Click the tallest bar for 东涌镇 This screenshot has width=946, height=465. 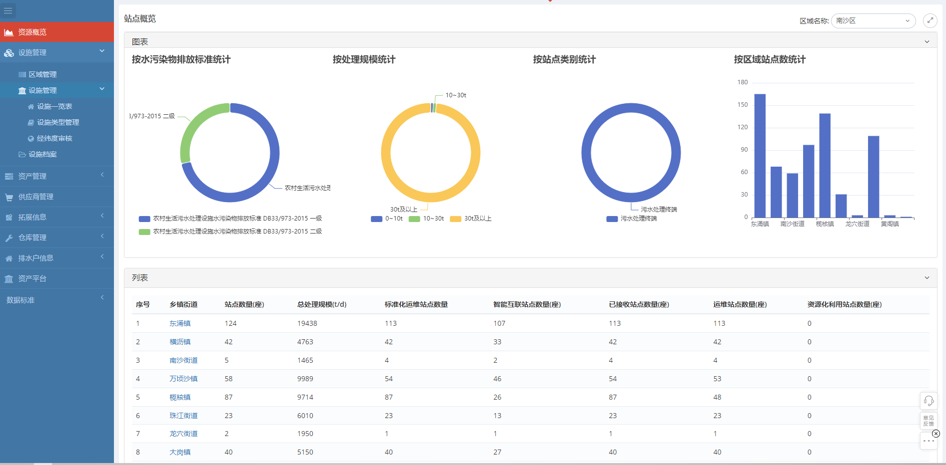pos(760,155)
